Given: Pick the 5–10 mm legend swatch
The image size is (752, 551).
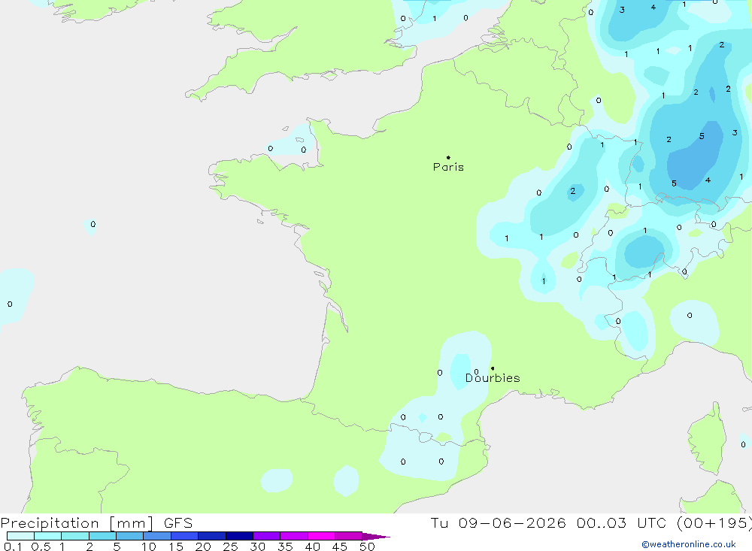Looking at the screenshot, I should [x=130, y=536].
